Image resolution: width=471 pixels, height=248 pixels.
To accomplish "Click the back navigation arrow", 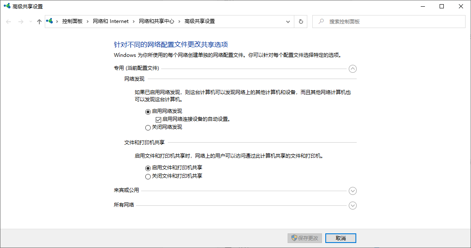I will pos(8,22).
